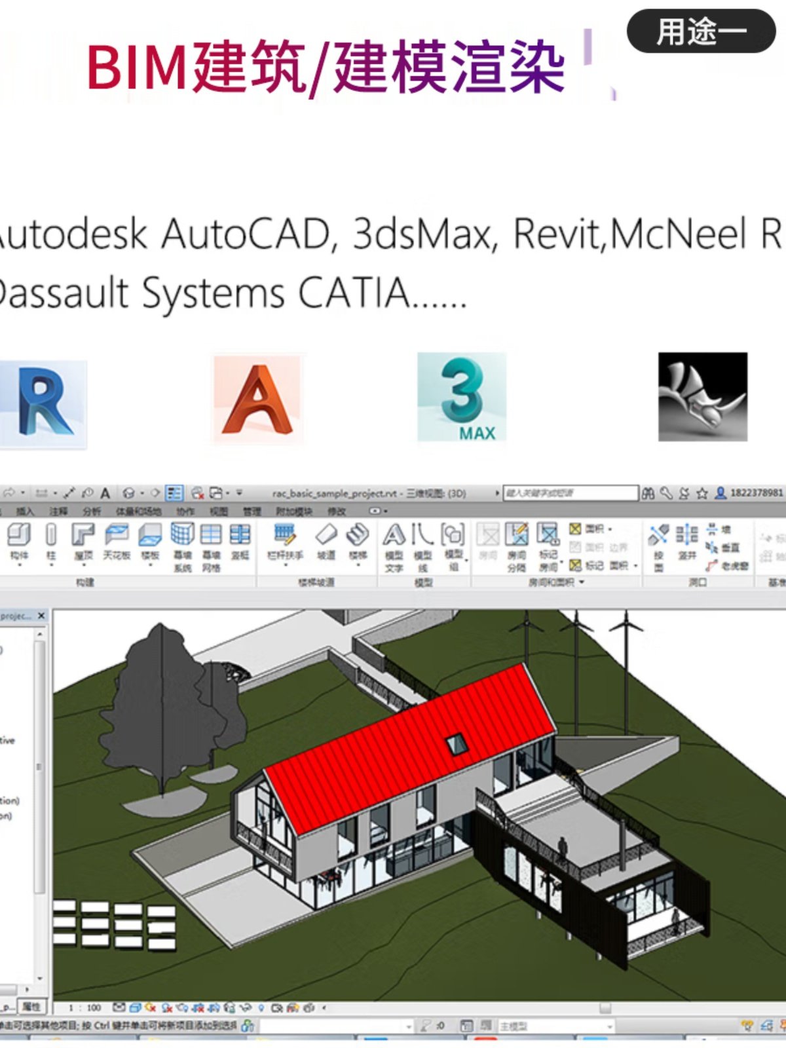Select the 柱 (Column) tool
Image resolution: width=786 pixels, height=1048 pixels.
tap(50, 542)
